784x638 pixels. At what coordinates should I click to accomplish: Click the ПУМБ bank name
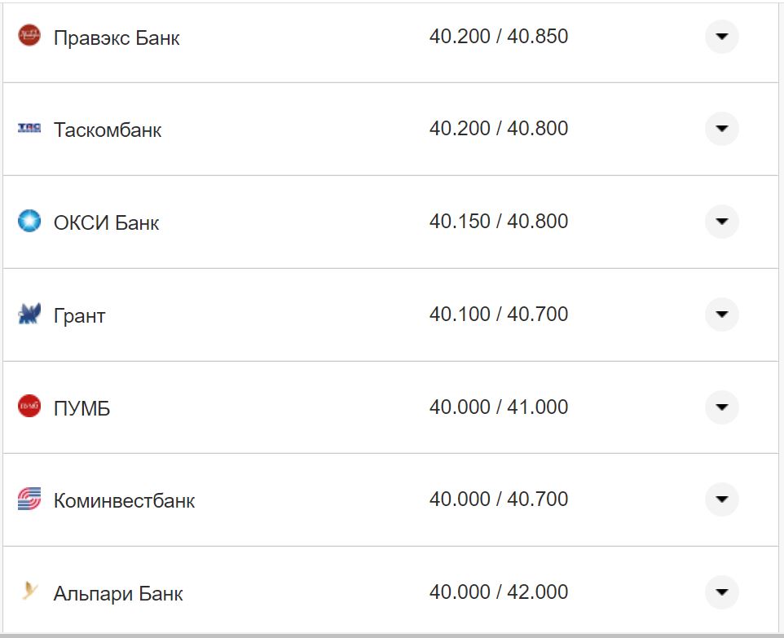point(81,408)
